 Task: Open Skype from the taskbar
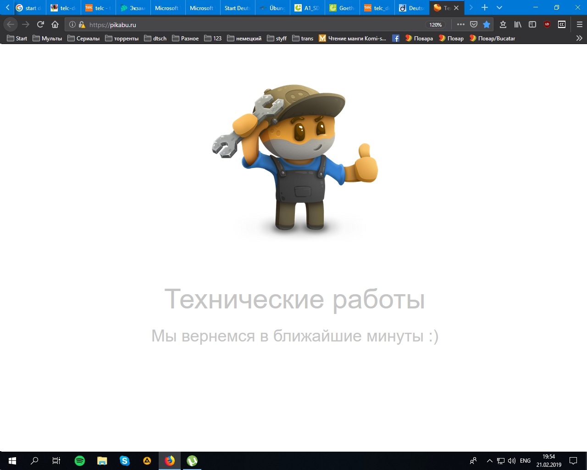(x=125, y=461)
